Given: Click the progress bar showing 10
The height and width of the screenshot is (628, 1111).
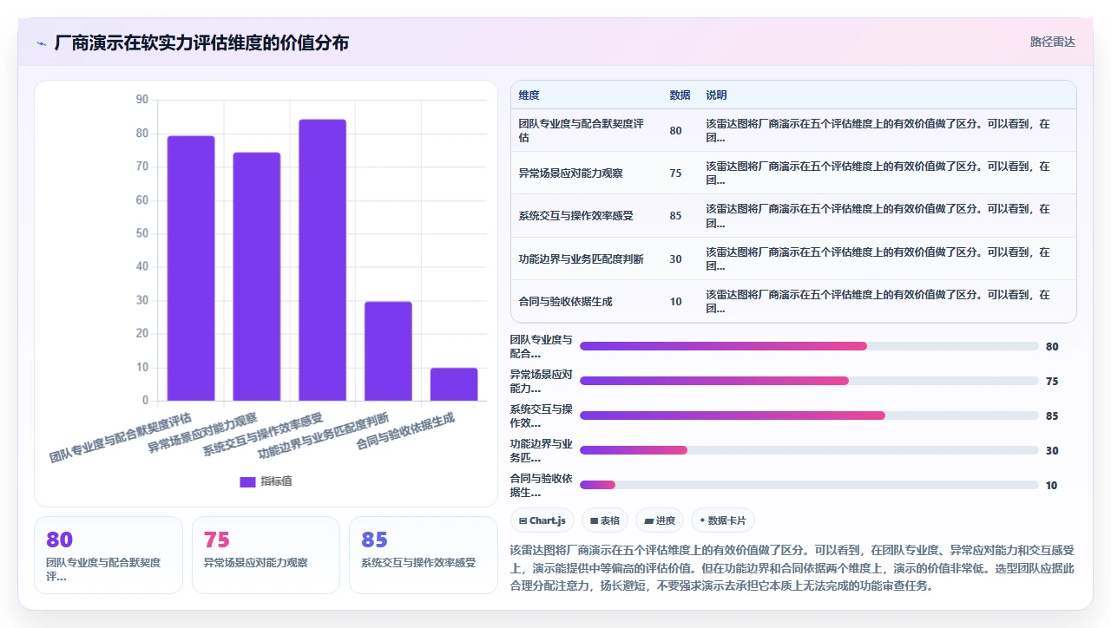Looking at the screenshot, I should (x=809, y=485).
